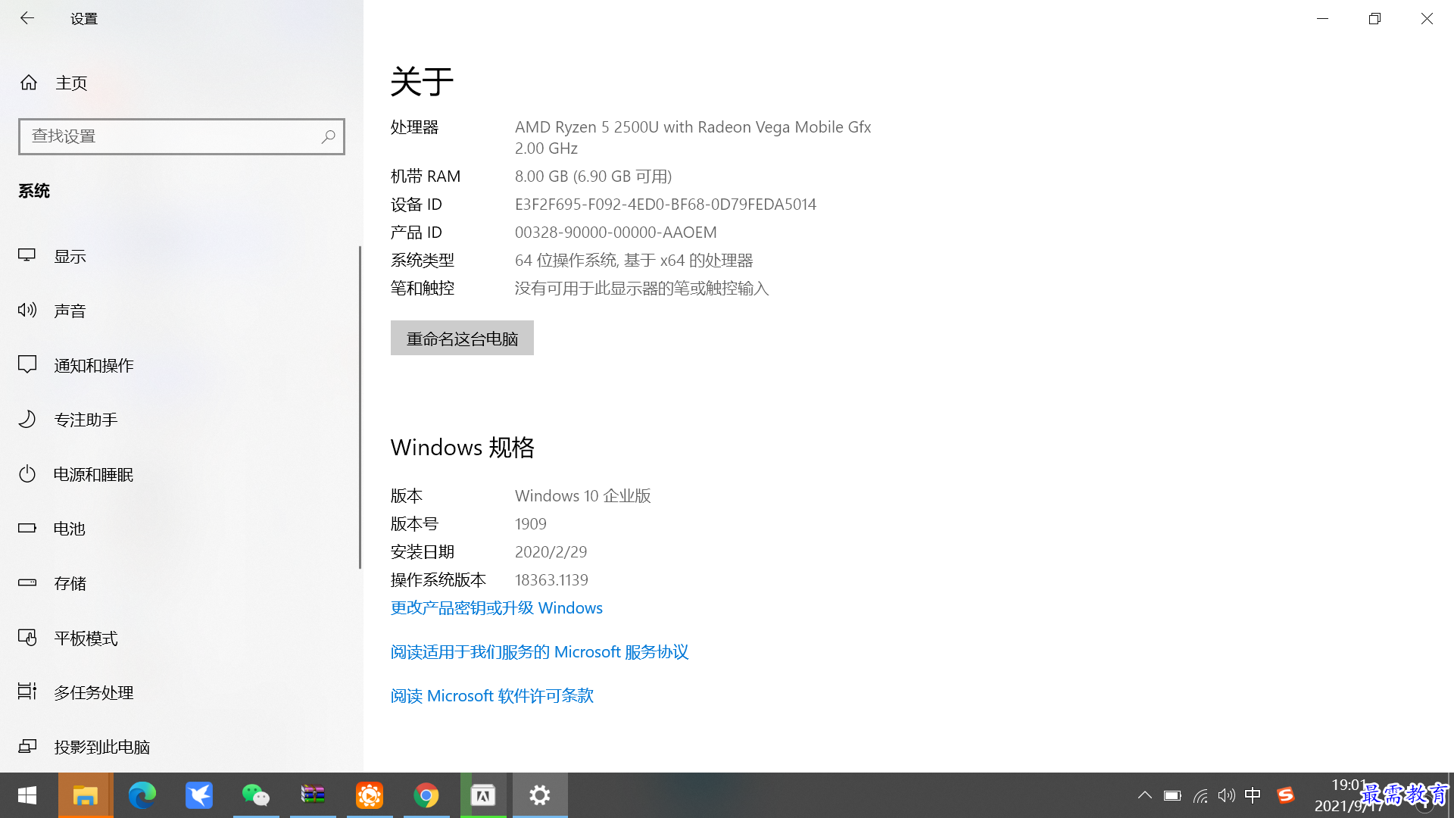1454x818 pixels.
Task: Launch Google Chrome from taskbar
Action: click(426, 795)
